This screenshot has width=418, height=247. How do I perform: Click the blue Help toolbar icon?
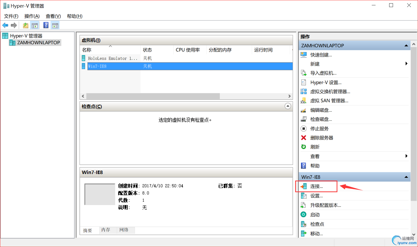coord(46,25)
